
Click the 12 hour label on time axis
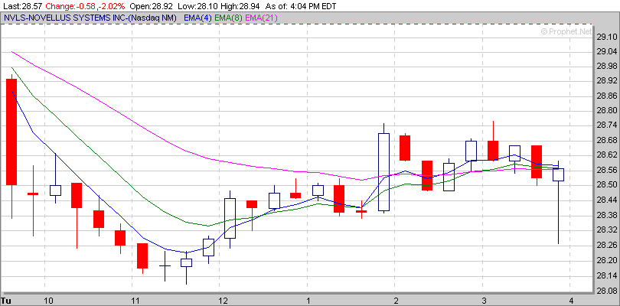pos(224,301)
